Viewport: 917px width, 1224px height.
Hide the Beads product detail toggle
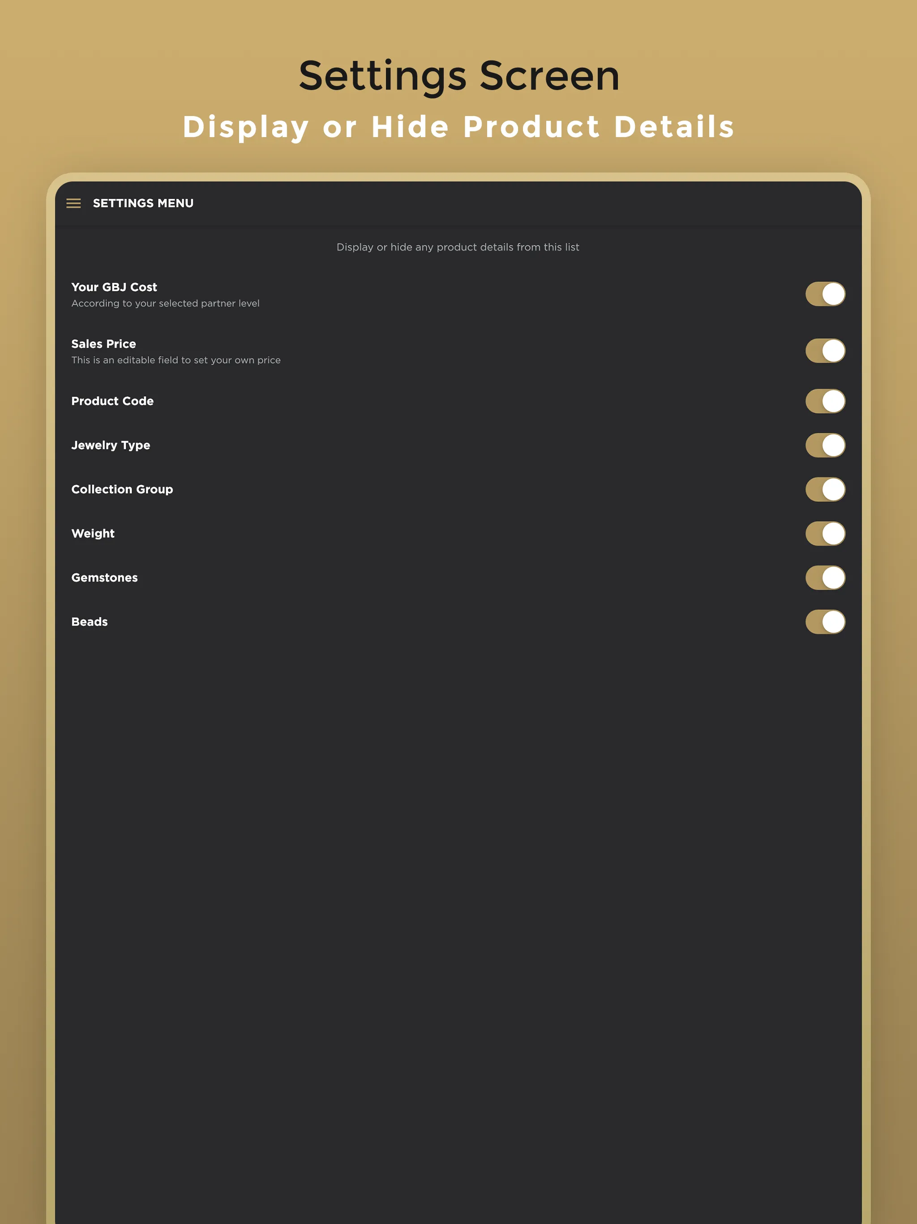coord(823,621)
